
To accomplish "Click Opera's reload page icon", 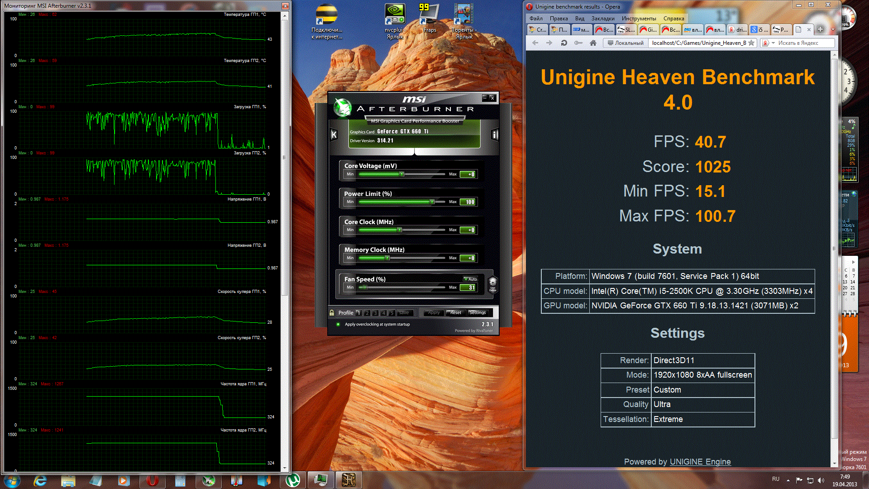I will click(x=564, y=43).
